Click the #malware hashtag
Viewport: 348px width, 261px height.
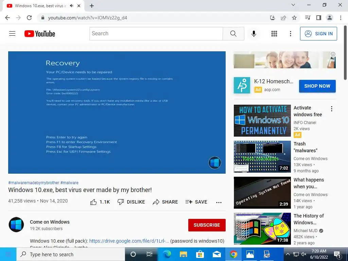point(69,182)
